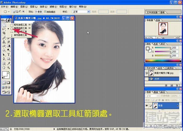
Task: Switch to the 通道 (Channels) tab
Action: pos(156,92)
